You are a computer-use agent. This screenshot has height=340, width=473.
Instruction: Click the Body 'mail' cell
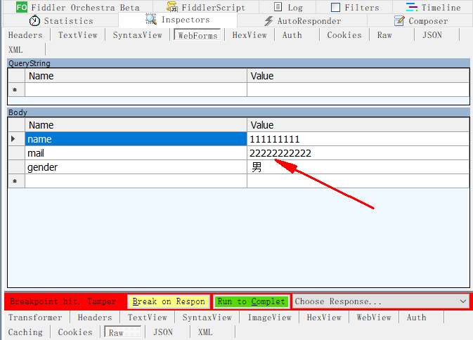click(x=136, y=153)
